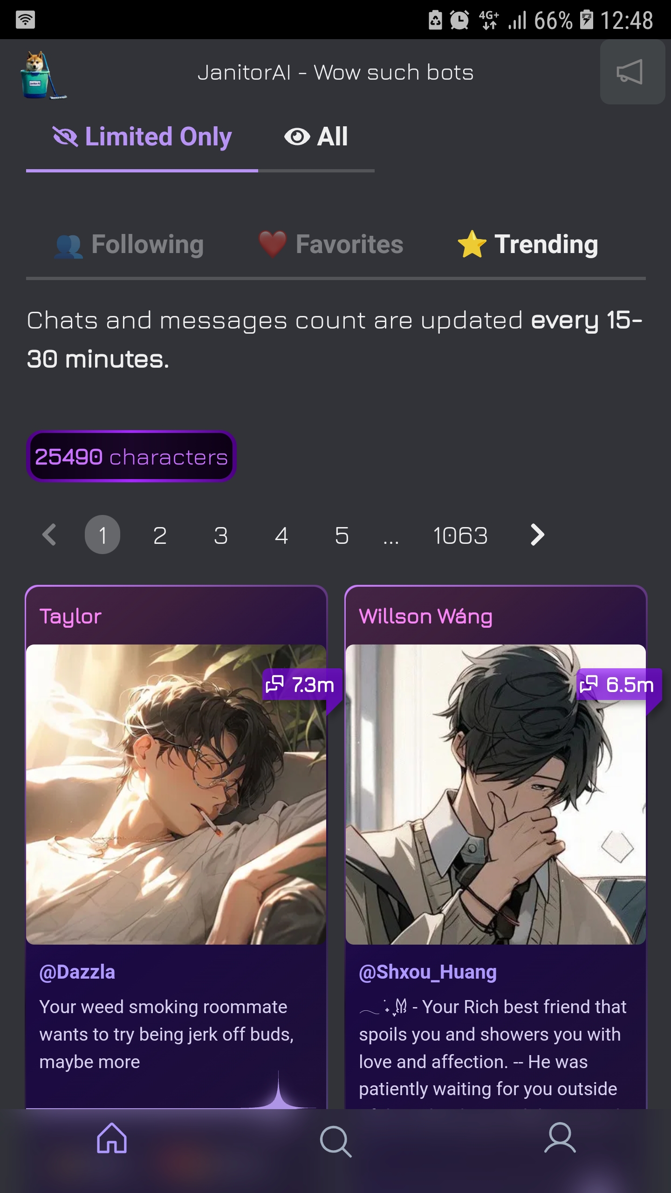
Task: Switch to the Following tab
Action: click(129, 245)
